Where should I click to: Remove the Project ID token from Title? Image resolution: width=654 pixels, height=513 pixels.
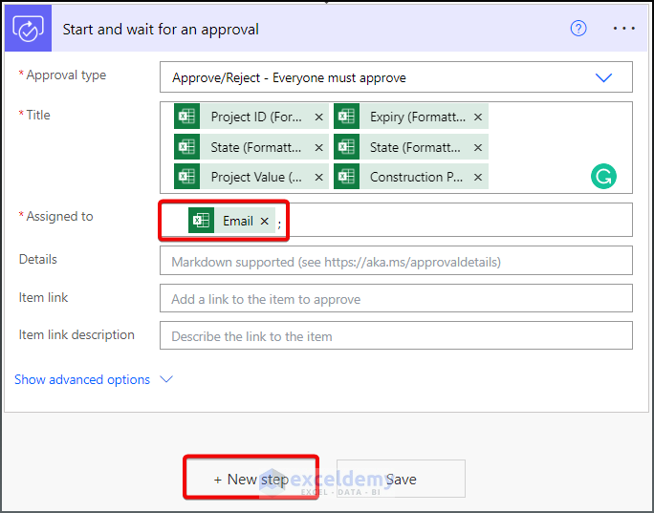[319, 118]
